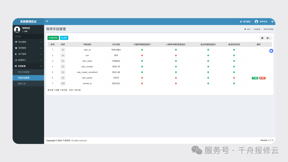This screenshot has height=162, width=288.
Task: Click the 导师互选 user avatar in header
Action: (256, 22)
